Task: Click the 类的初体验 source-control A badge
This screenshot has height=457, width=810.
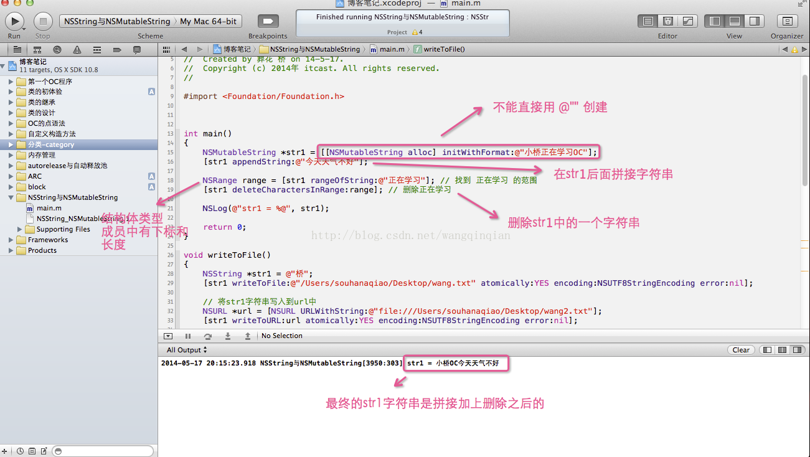Action: pyautogui.click(x=151, y=92)
